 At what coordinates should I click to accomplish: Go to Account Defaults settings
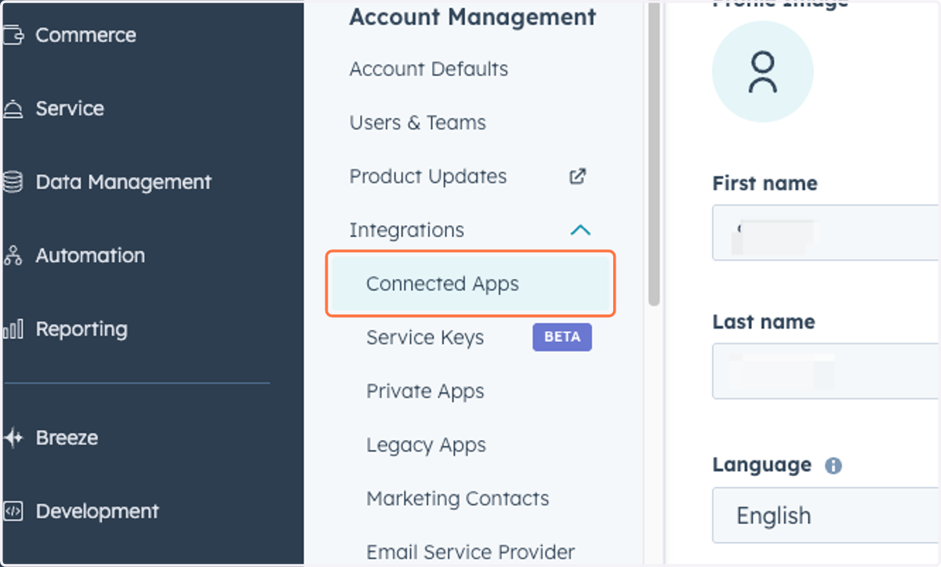tap(429, 69)
